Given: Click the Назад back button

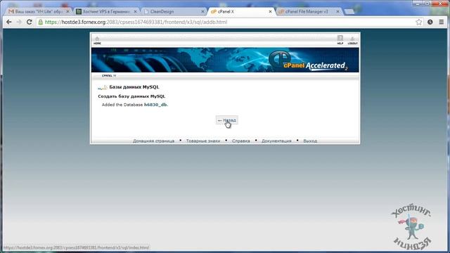Looking at the screenshot, I should pyautogui.click(x=226, y=120).
